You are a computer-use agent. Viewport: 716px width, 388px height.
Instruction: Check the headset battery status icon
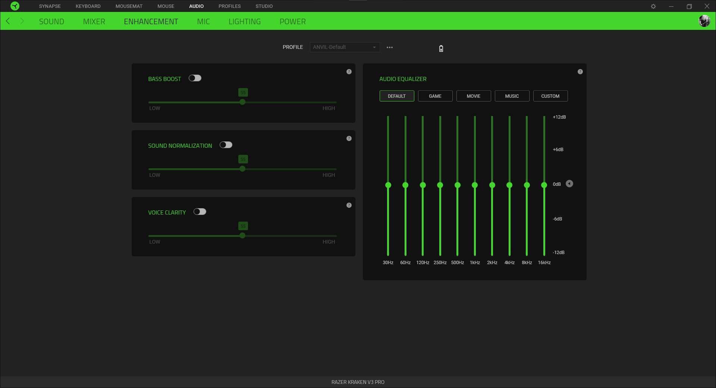441,48
